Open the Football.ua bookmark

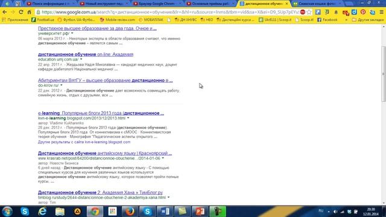(43, 20)
